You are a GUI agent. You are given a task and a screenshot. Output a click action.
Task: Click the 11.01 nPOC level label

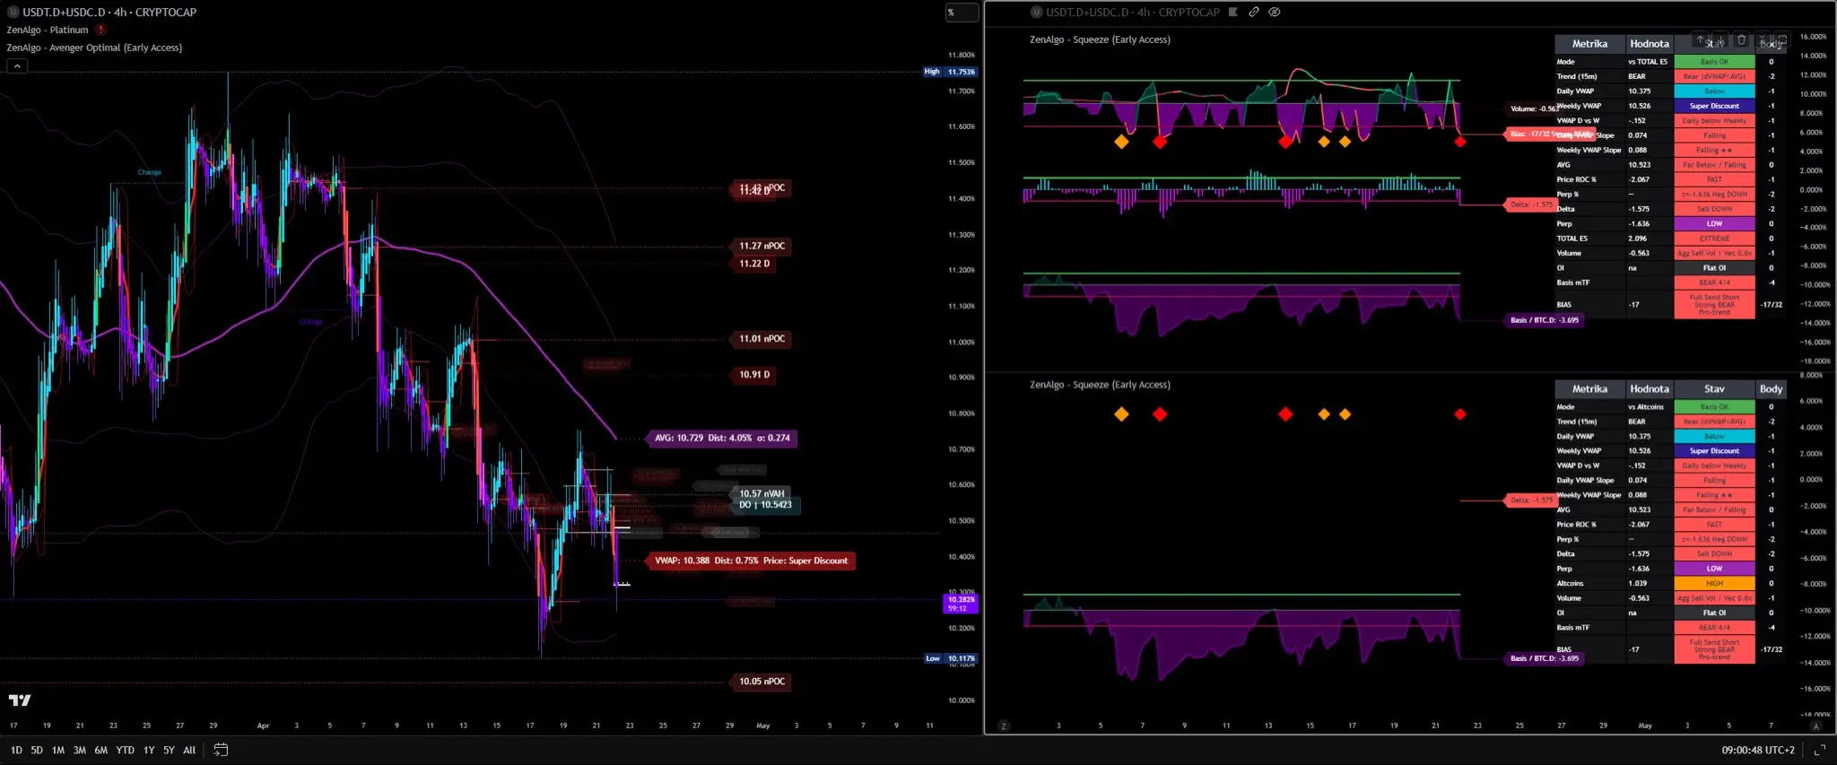point(762,339)
